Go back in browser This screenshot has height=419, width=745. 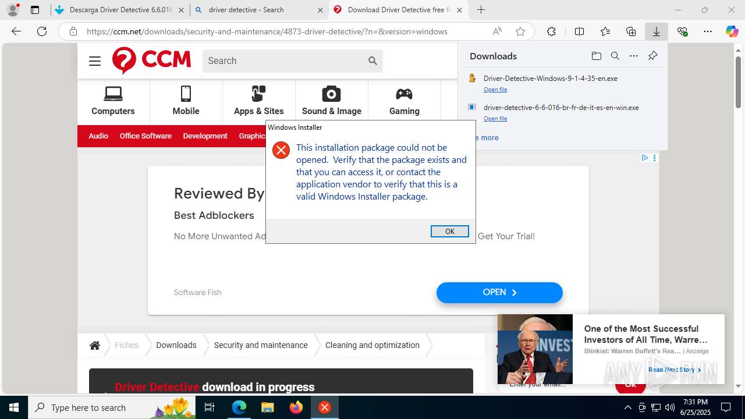tap(16, 31)
